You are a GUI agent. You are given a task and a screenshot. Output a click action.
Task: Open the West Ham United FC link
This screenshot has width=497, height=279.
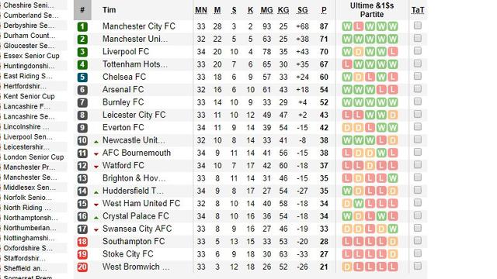tap(141, 203)
